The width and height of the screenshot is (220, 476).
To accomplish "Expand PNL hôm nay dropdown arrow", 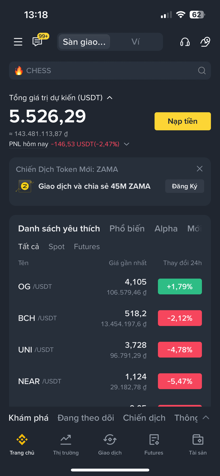I will 126,144.
